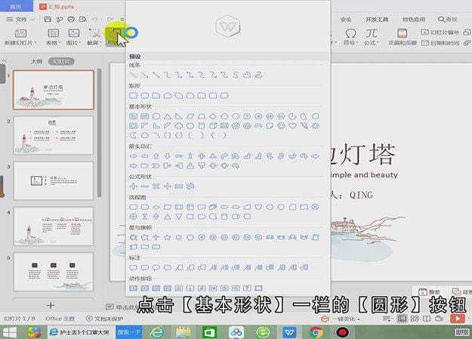The width and height of the screenshot is (472, 339).
Task: Choose the oval callout under 标注
Action: [x=156, y=267]
